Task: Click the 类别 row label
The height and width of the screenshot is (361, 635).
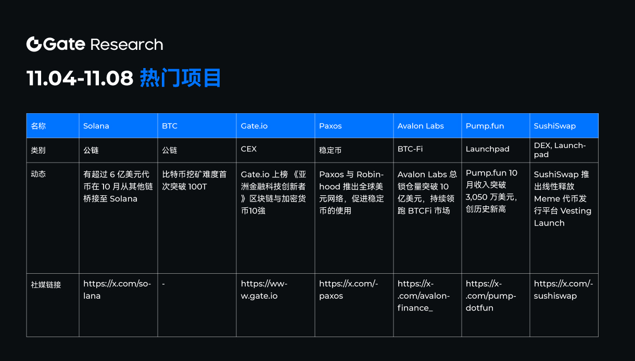Action: tap(37, 150)
